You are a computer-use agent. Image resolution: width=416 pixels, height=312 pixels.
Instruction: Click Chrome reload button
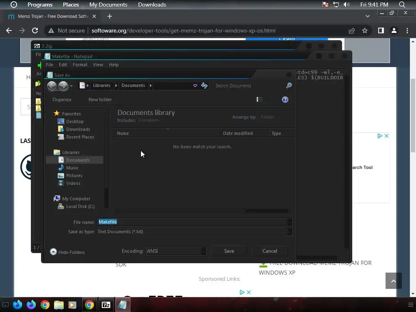click(35, 30)
